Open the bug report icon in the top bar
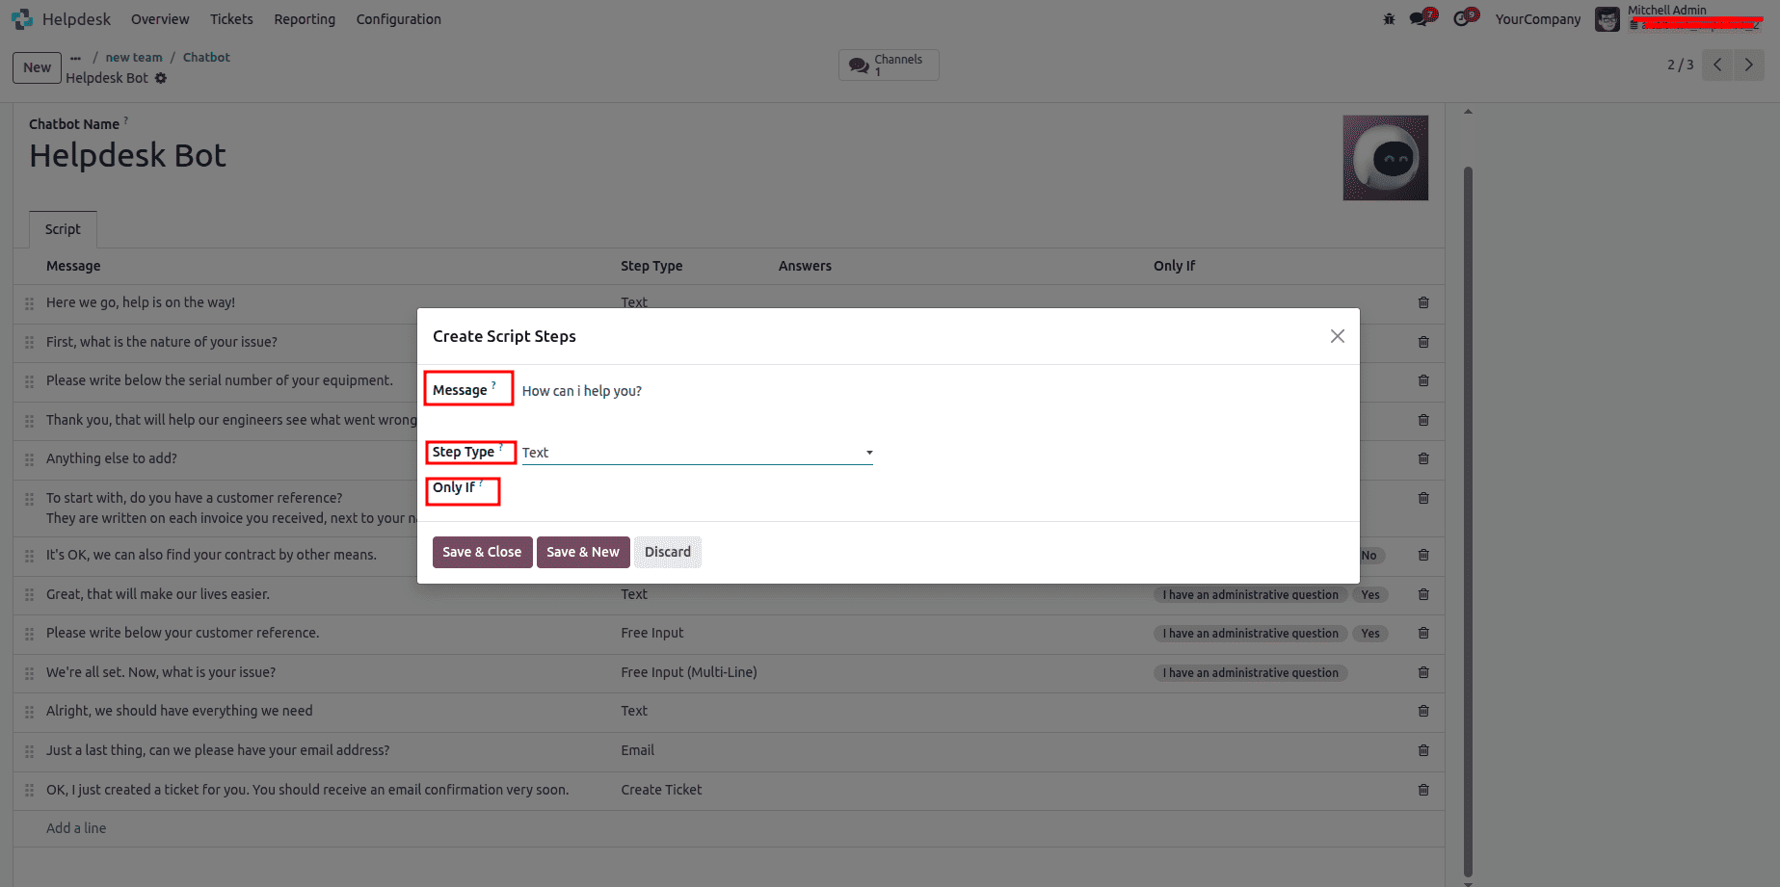 click(1388, 18)
